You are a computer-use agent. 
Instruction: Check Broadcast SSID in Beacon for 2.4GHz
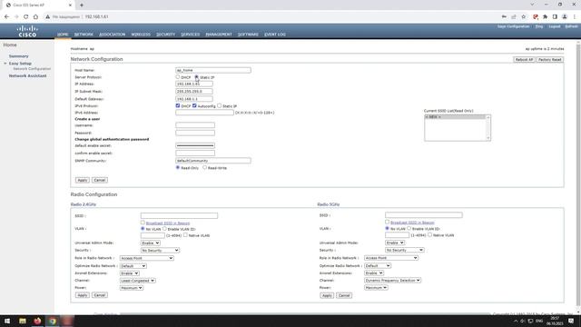143,223
